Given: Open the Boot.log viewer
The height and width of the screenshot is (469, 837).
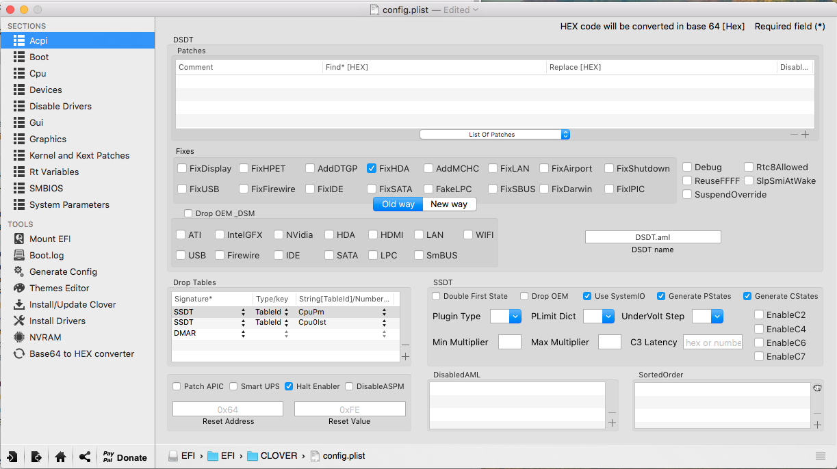Looking at the screenshot, I should 46,255.
